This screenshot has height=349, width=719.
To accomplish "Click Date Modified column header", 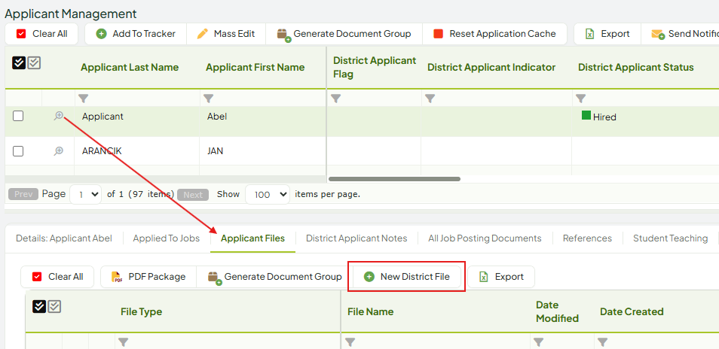I will [557, 311].
